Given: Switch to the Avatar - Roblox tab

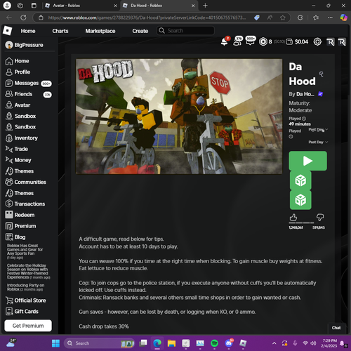Looking at the screenshot, I should pos(81,6).
